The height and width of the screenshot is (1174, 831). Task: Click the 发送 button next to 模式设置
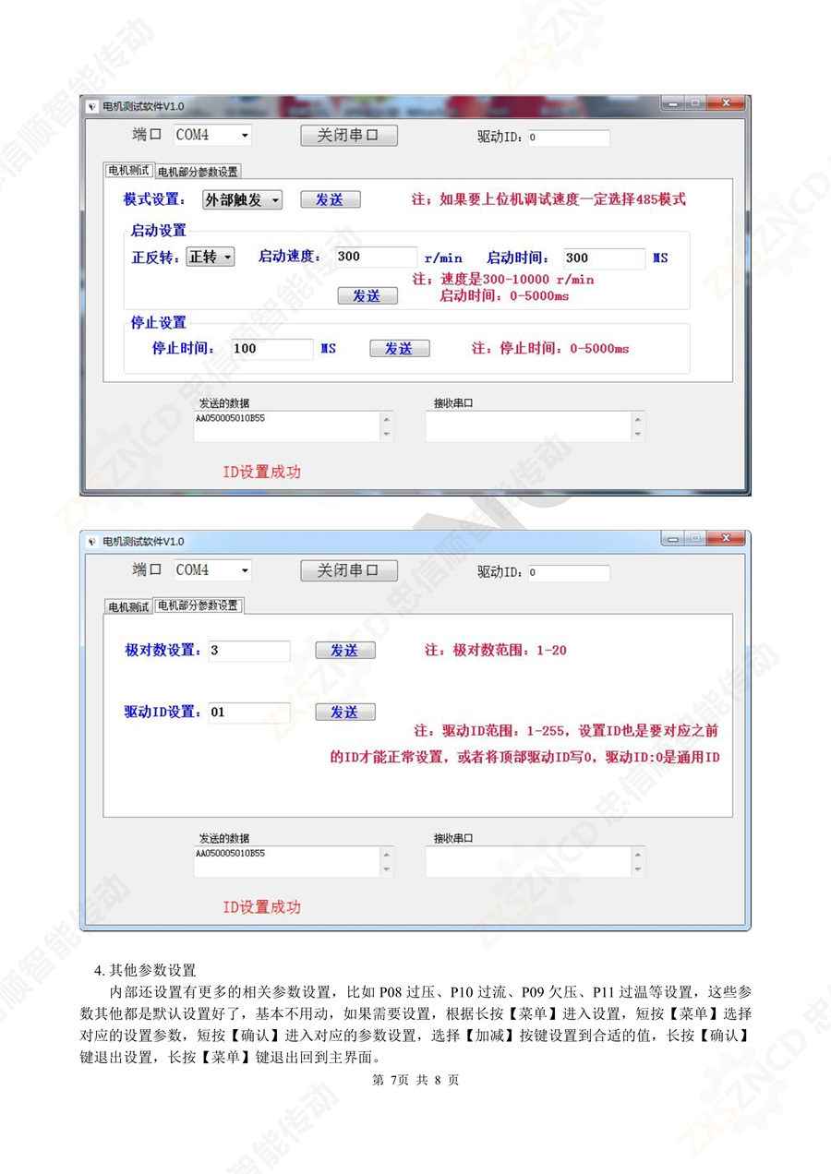point(331,199)
